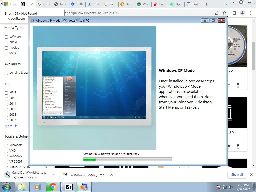Bookmark this page with the star icon
The height and width of the screenshot is (192, 256).
pyautogui.click(x=224, y=13)
